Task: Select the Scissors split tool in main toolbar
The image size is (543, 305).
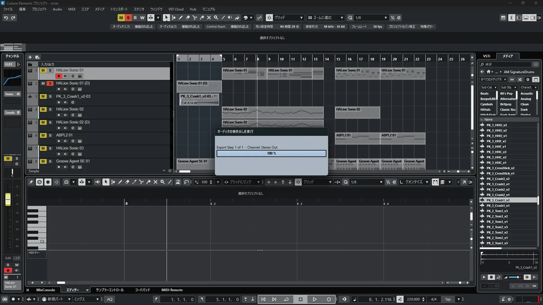Action: (x=195, y=18)
